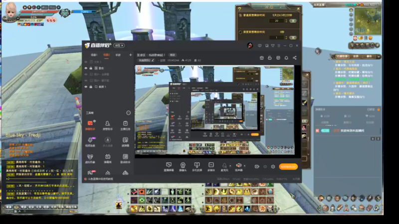Expand quest tracker dropdown arrow
399x224 pixels.
[379, 56]
